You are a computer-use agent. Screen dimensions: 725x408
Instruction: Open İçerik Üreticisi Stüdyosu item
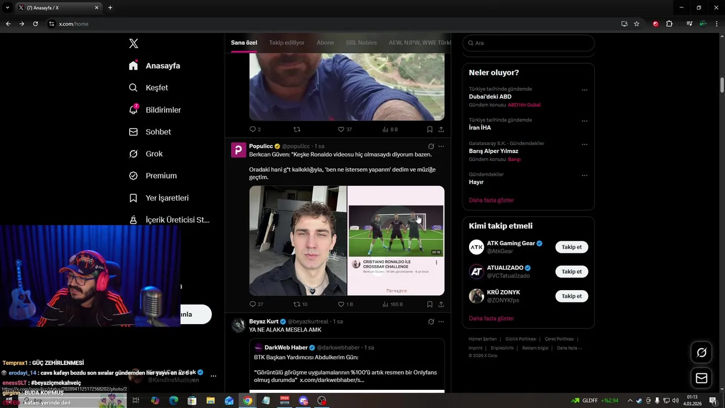click(x=169, y=220)
